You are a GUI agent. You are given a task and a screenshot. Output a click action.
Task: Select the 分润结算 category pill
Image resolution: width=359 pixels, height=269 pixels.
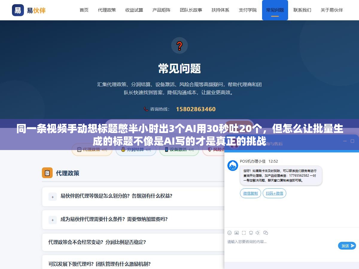(136, 149)
